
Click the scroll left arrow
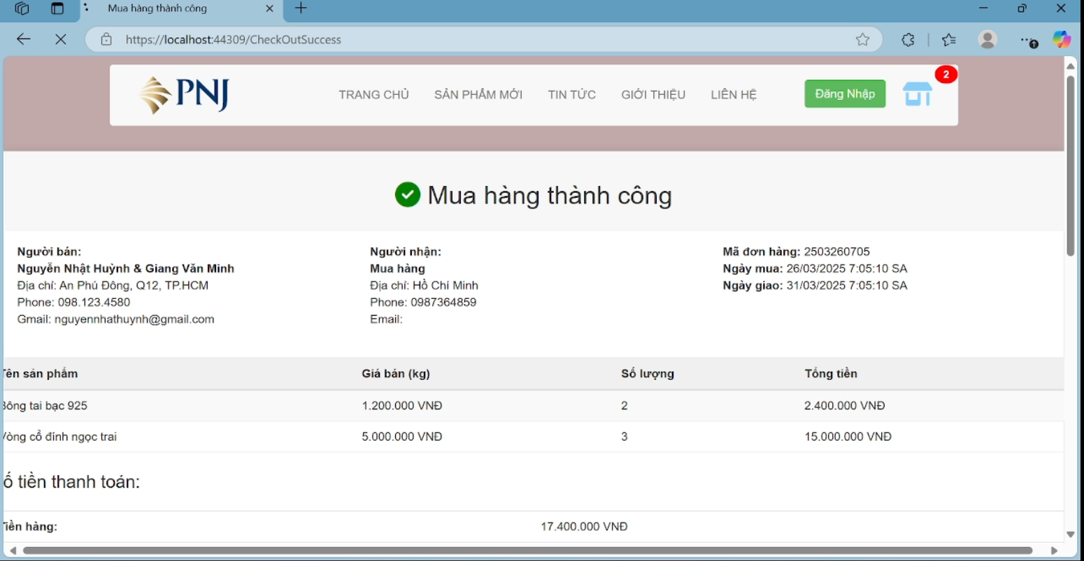(x=13, y=551)
